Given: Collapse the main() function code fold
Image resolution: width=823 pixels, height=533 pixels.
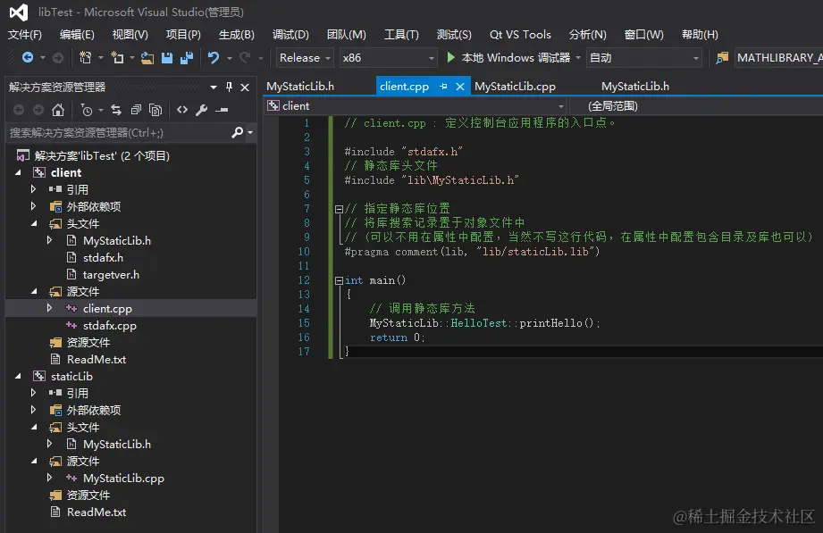Looking at the screenshot, I should point(339,280).
